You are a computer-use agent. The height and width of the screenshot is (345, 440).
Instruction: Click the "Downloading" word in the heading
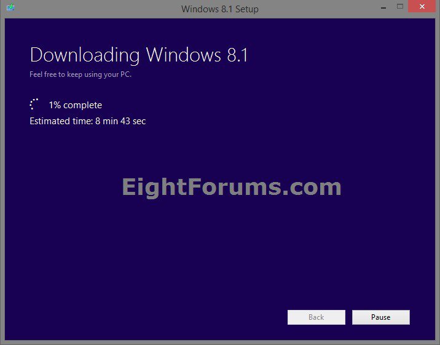(85, 55)
